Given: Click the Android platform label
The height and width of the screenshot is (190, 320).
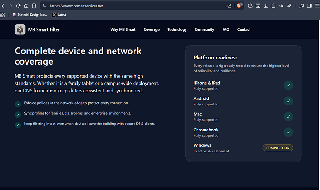Looking at the screenshot, I should click(201, 98).
